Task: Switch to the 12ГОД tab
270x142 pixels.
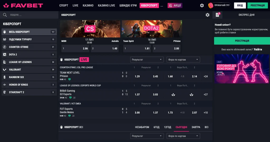Action: pyautogui.click(x=167, y=127)
